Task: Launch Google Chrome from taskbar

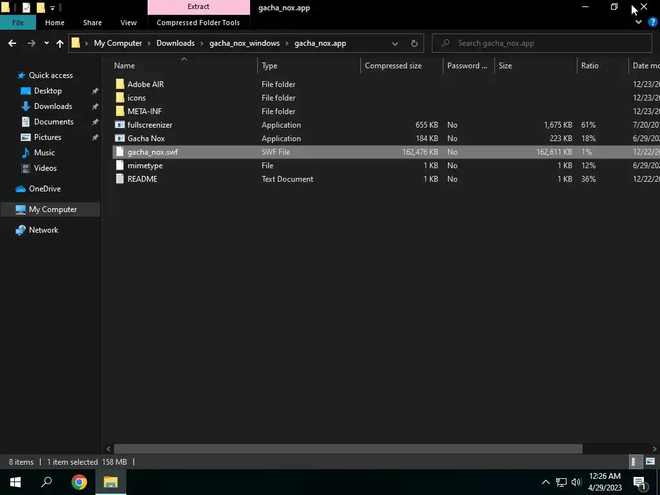Action: click(79, 482)
